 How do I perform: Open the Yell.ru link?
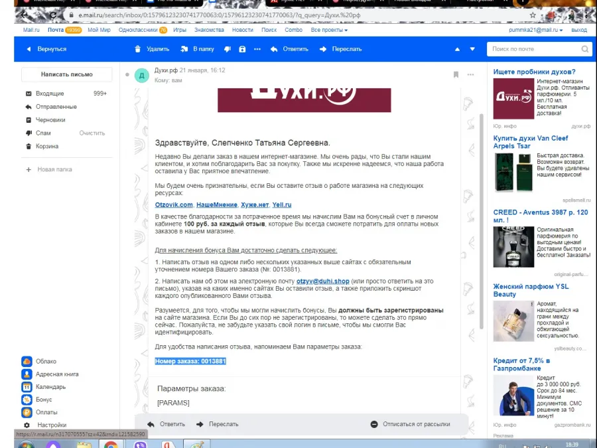pos(282,204)
